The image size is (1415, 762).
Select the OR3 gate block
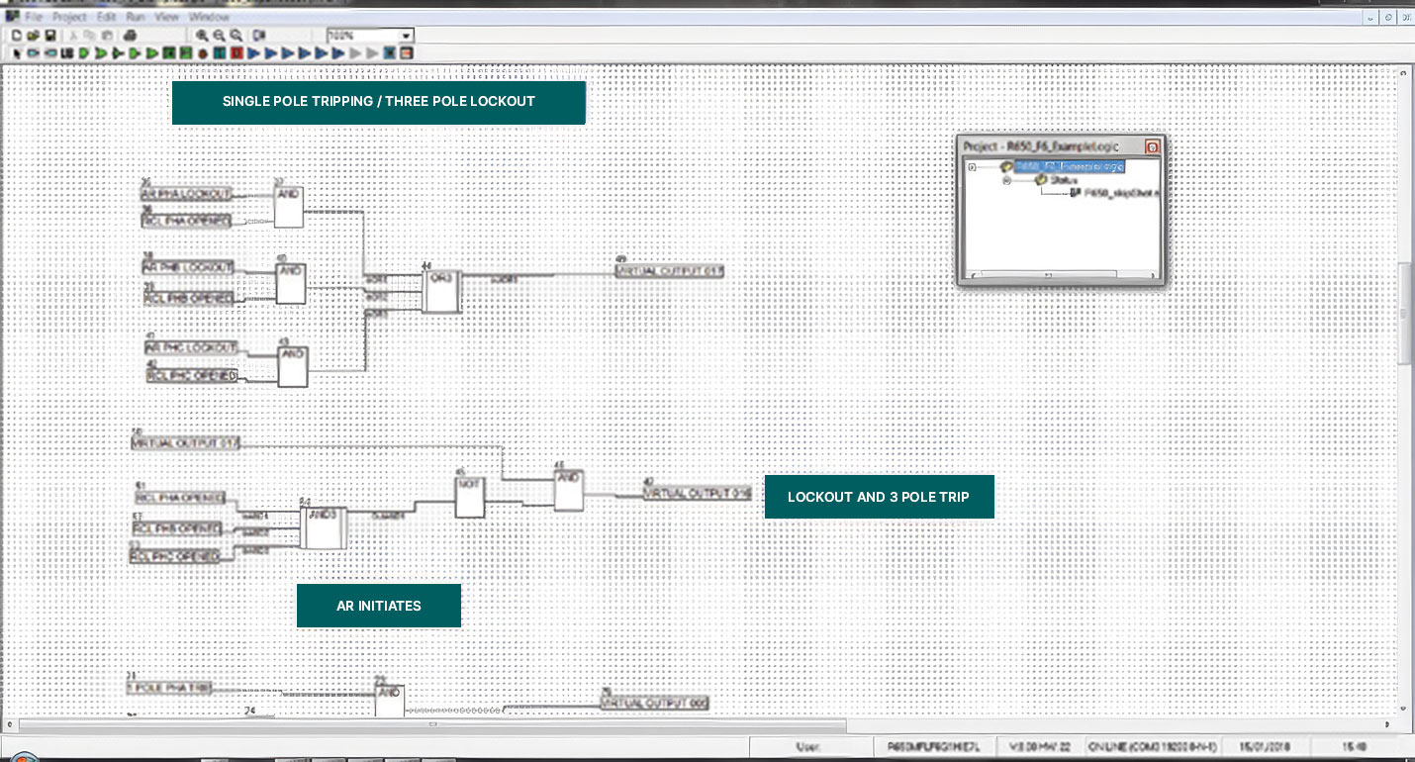coord(440,292)
